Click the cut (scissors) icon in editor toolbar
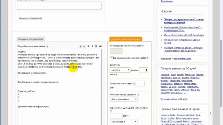Viewport: 223px width, 125px height. coord(80,46)
